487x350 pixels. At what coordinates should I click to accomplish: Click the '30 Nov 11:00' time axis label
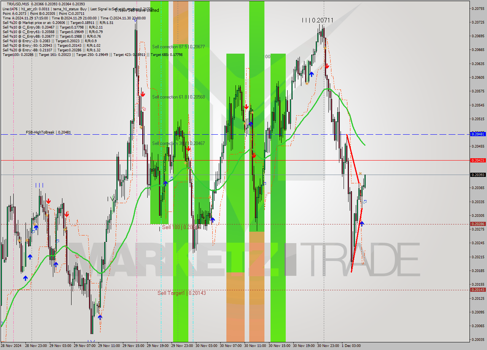(x=255, y=345)
